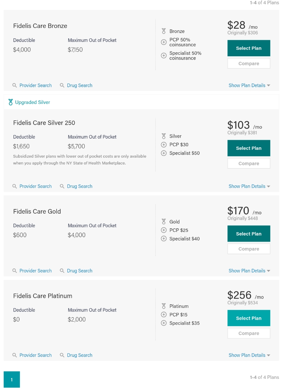Toggle Compare for Fidelis Care Platinum

249,333
